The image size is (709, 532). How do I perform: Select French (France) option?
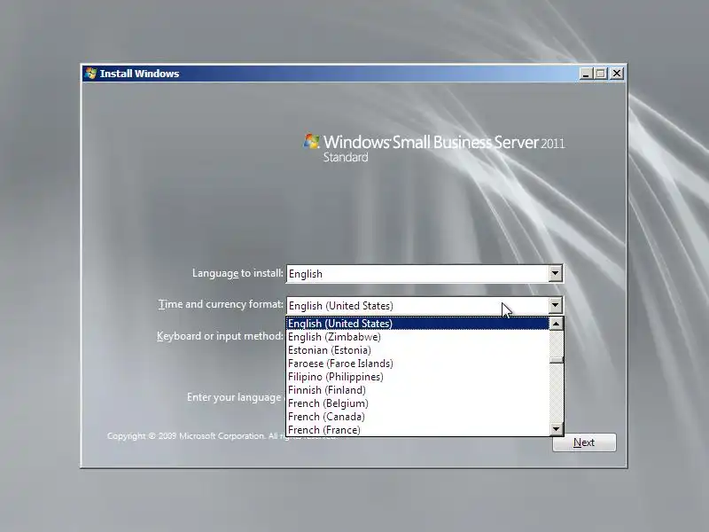coord(417,430)
